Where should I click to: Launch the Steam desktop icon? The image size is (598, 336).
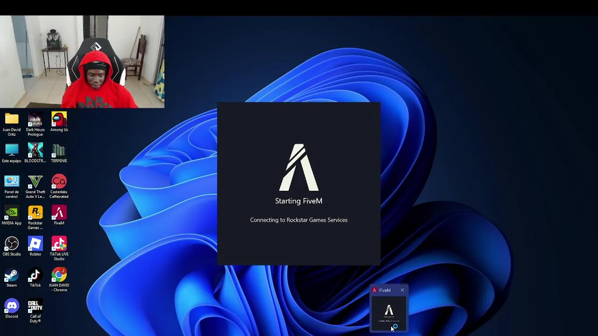pos(12,278)
